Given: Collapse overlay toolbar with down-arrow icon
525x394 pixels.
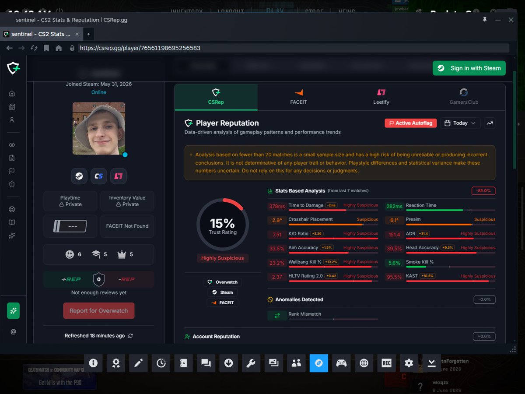Looking at the screenshot, I should [x=431, y=363].
